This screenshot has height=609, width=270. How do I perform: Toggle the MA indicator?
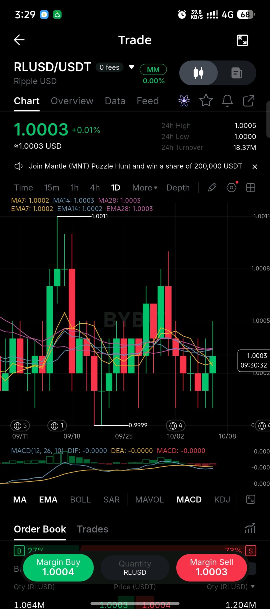[20, 499]
